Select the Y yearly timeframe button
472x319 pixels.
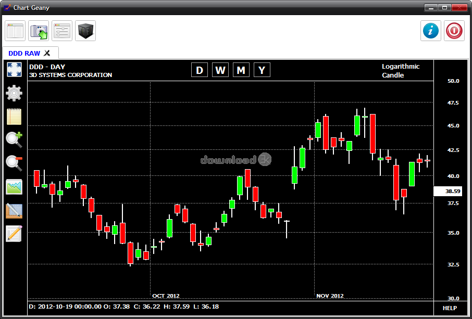pos(262,70)
